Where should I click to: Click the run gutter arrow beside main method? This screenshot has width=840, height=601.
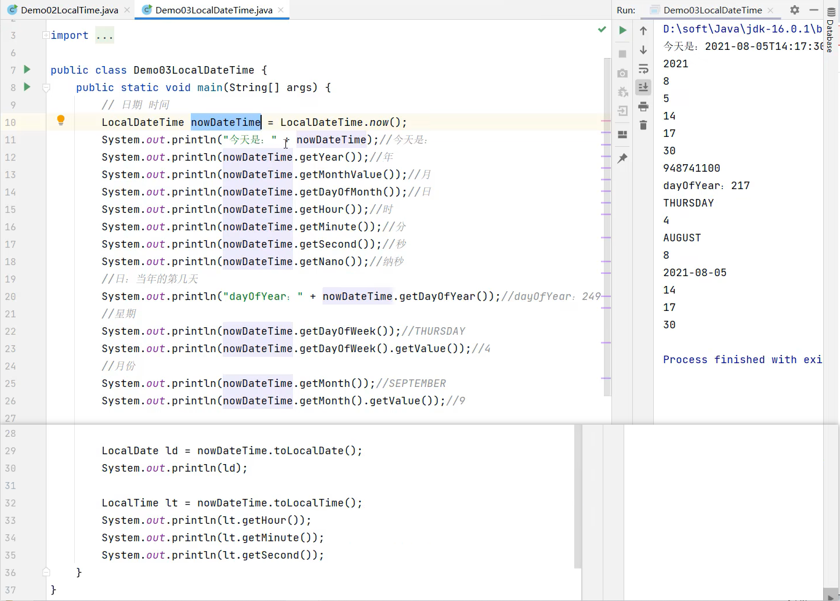27,87
